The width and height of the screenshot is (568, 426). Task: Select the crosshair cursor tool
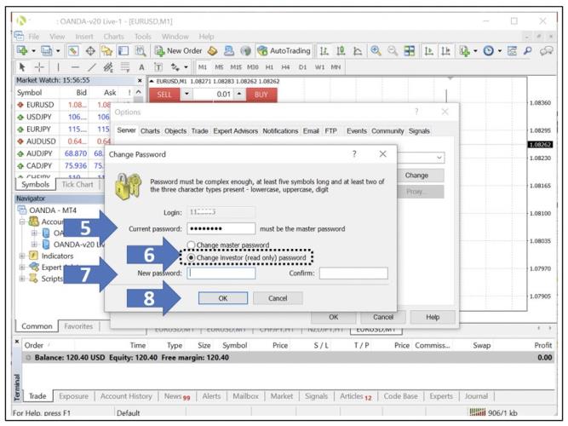pyautogui.click(x=39, y=67)
